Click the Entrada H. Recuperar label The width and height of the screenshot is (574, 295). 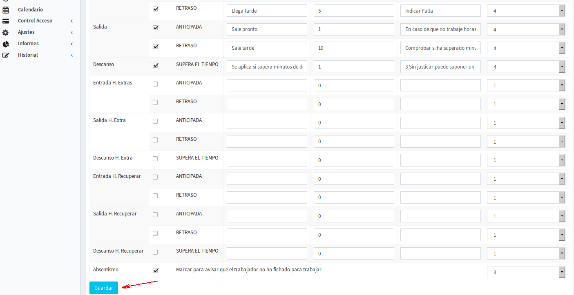(117, 176)
